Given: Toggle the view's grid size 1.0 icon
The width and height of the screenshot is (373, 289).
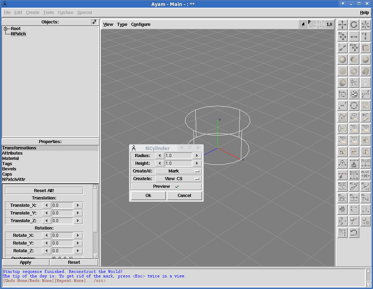Looking at the screenshot, I should click(329, 24).
